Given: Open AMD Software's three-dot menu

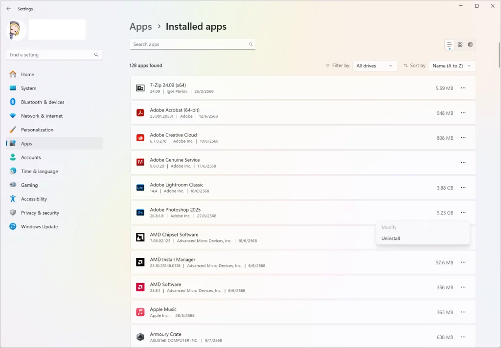Looking at the screenshot, I should (463, 287).
